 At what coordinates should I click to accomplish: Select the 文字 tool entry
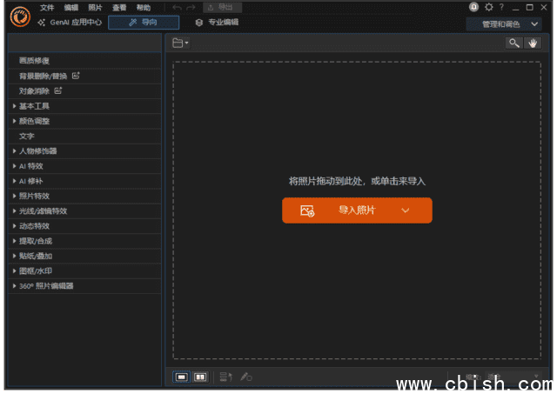[26, 136]
